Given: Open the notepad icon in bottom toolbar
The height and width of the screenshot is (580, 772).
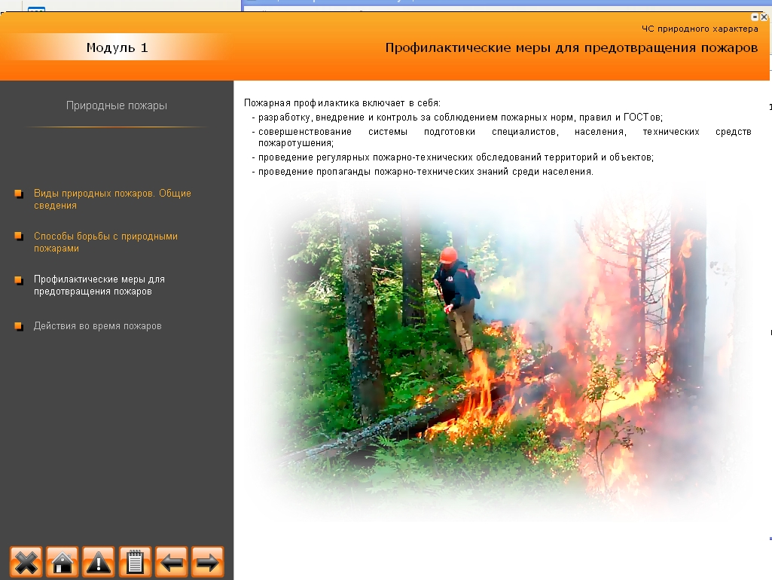Looking at the screenshot, I should [x=135, y=562].
